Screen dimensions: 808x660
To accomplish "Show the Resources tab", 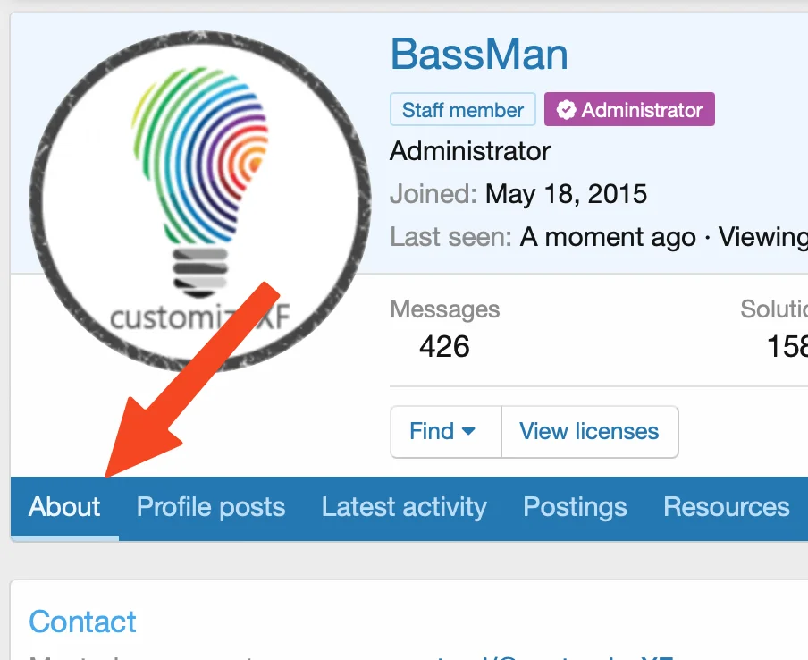I will [x=726, y=507].
